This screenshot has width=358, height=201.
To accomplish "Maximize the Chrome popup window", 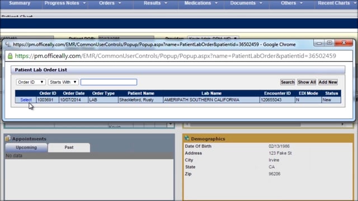I will [329, 43].
